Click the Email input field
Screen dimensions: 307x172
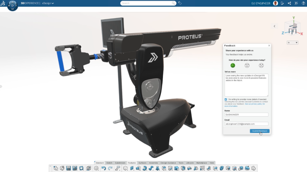(x=246, y=124)
